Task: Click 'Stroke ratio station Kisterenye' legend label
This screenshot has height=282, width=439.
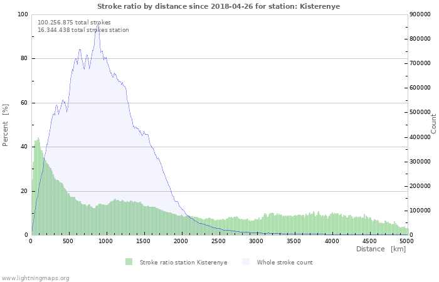Action: (x=183, y=263)
